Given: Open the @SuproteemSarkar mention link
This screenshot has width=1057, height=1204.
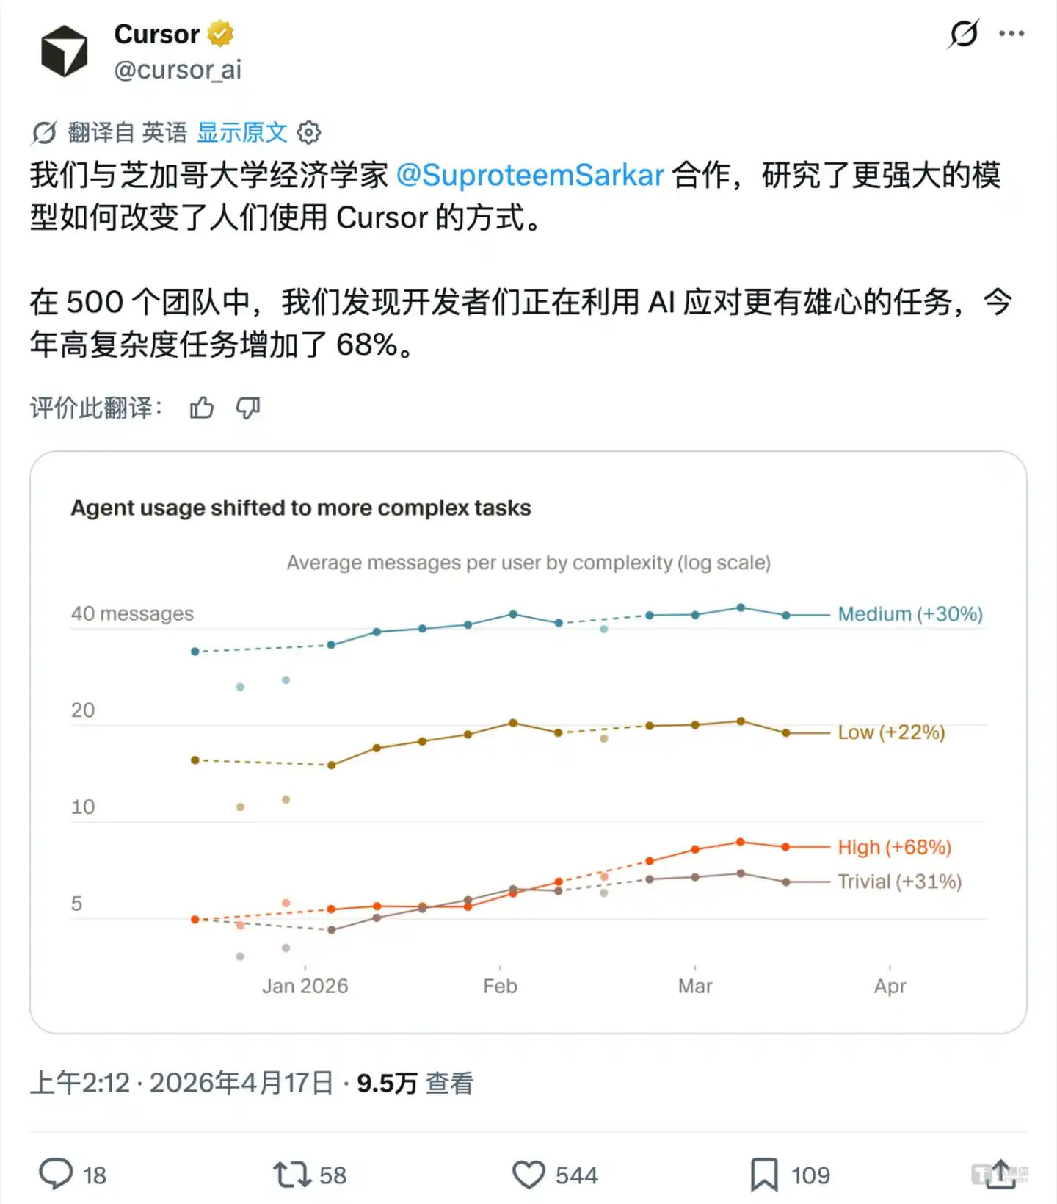Looking at the screenshot, I should click(x=531, y=175).
